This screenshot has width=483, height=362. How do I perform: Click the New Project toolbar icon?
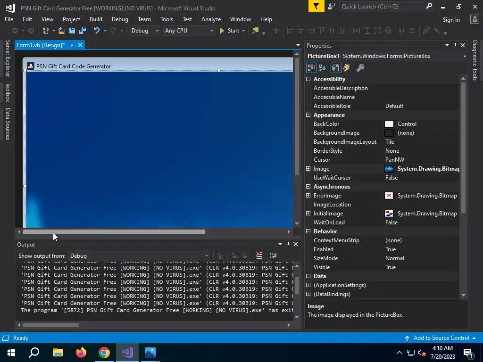pos(46,31)
